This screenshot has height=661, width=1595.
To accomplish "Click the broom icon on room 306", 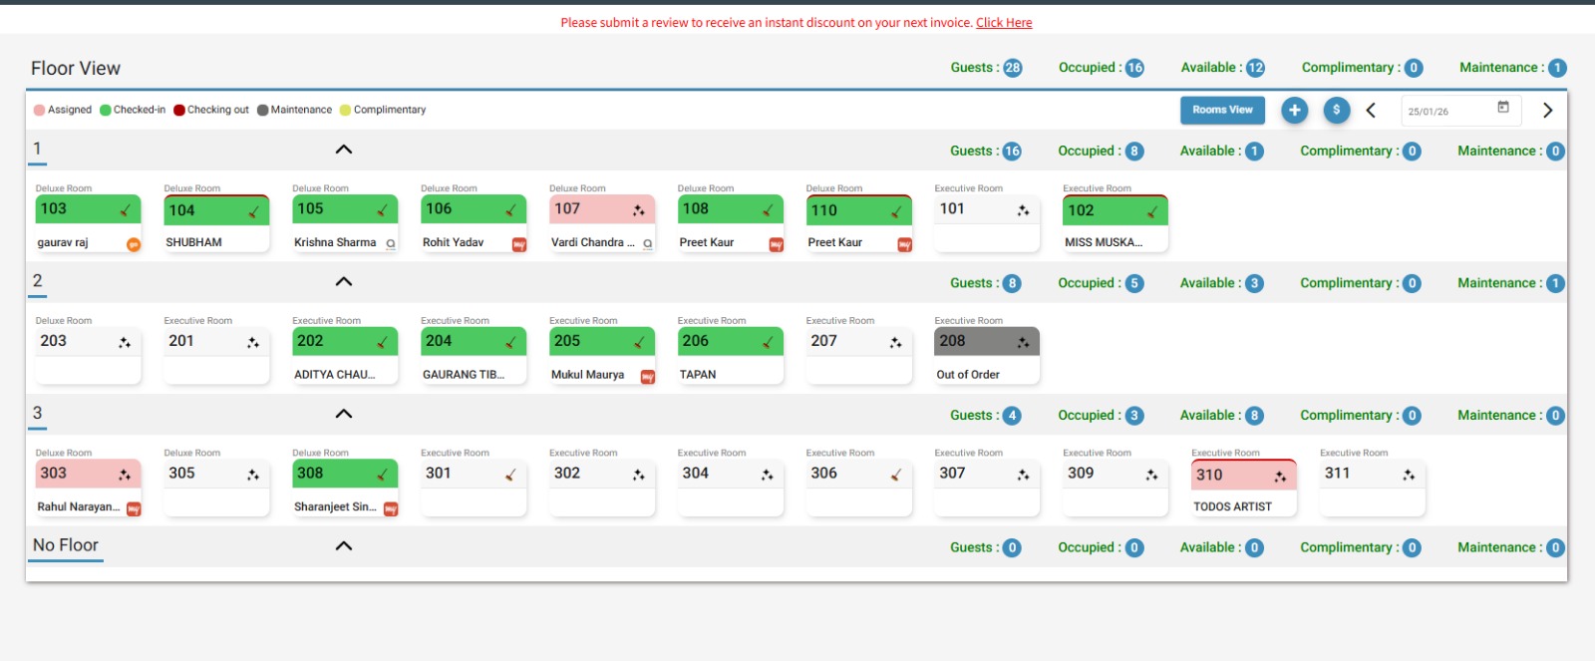I will (896, 475).
